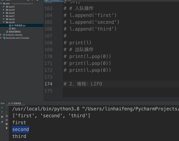179x141 pixels.
Task: Open the 班级沟通地址 file
Action: point(14,32)
